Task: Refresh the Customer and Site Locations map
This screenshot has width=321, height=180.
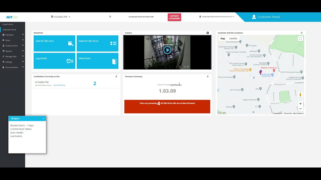Action: tap(302, 33)
